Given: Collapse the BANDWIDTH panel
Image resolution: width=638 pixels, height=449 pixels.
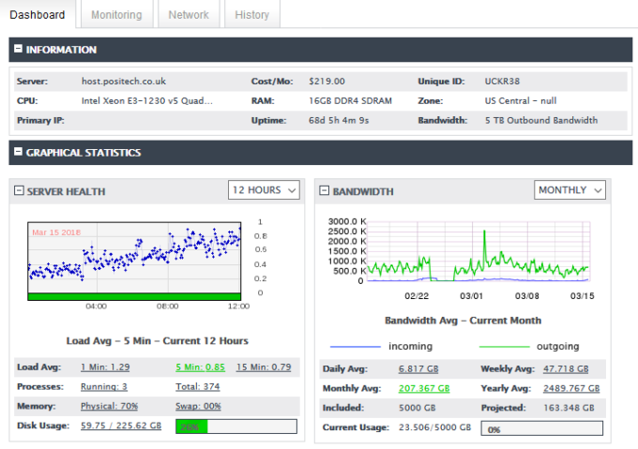Looking at the screenshot, I should (x=324, y=190).
